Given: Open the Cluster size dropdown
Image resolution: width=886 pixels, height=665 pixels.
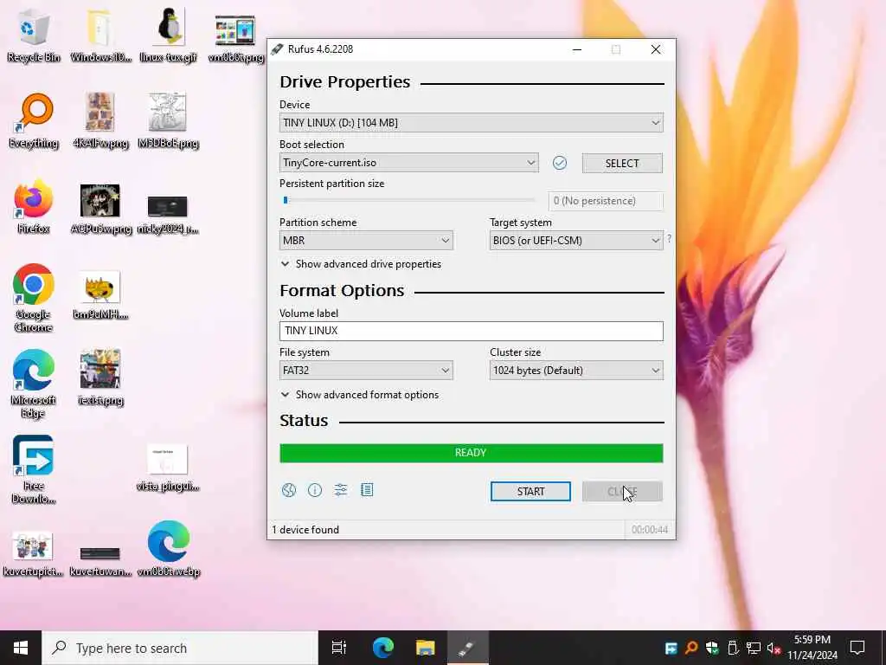Looking at the screenshot, I should [576, 371].
